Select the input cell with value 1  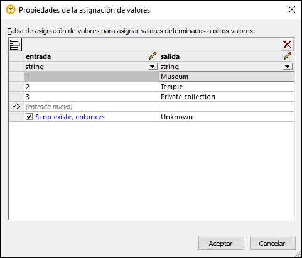point(92,77)
